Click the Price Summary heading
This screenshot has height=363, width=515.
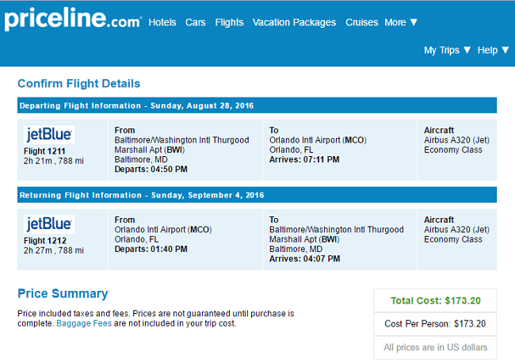point(63,293)
